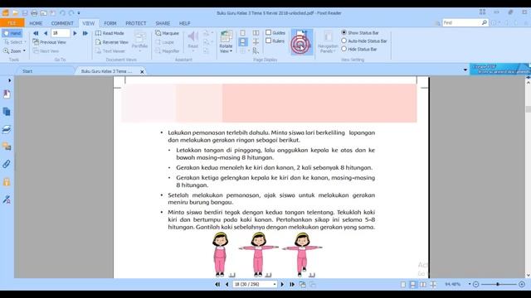Image resolution: width=531 pixels, height=298 pixels.
Task: Go to previous page in status bar
Action: click(x=227, y=285)
